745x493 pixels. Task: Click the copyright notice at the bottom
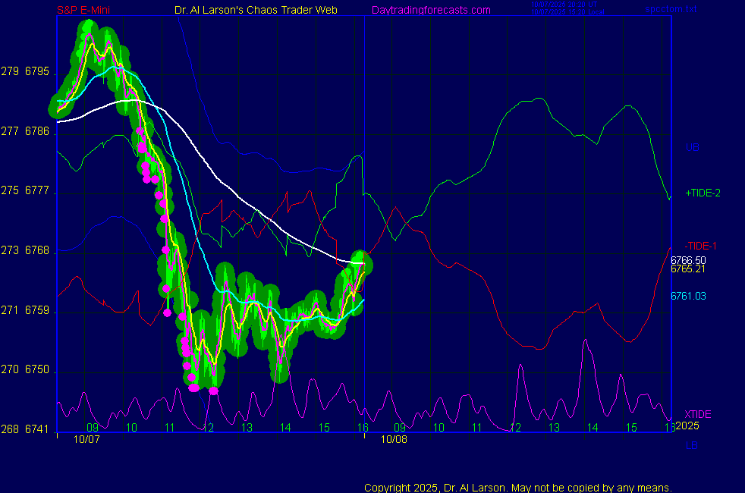coord(517,487)
